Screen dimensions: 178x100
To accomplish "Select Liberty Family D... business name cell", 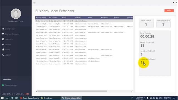I will (42, 58).
